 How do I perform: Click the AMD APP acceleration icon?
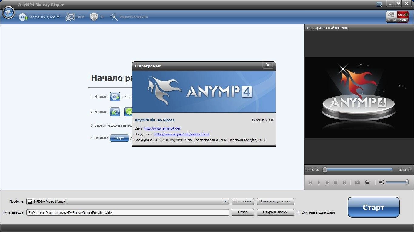[402, 17]
